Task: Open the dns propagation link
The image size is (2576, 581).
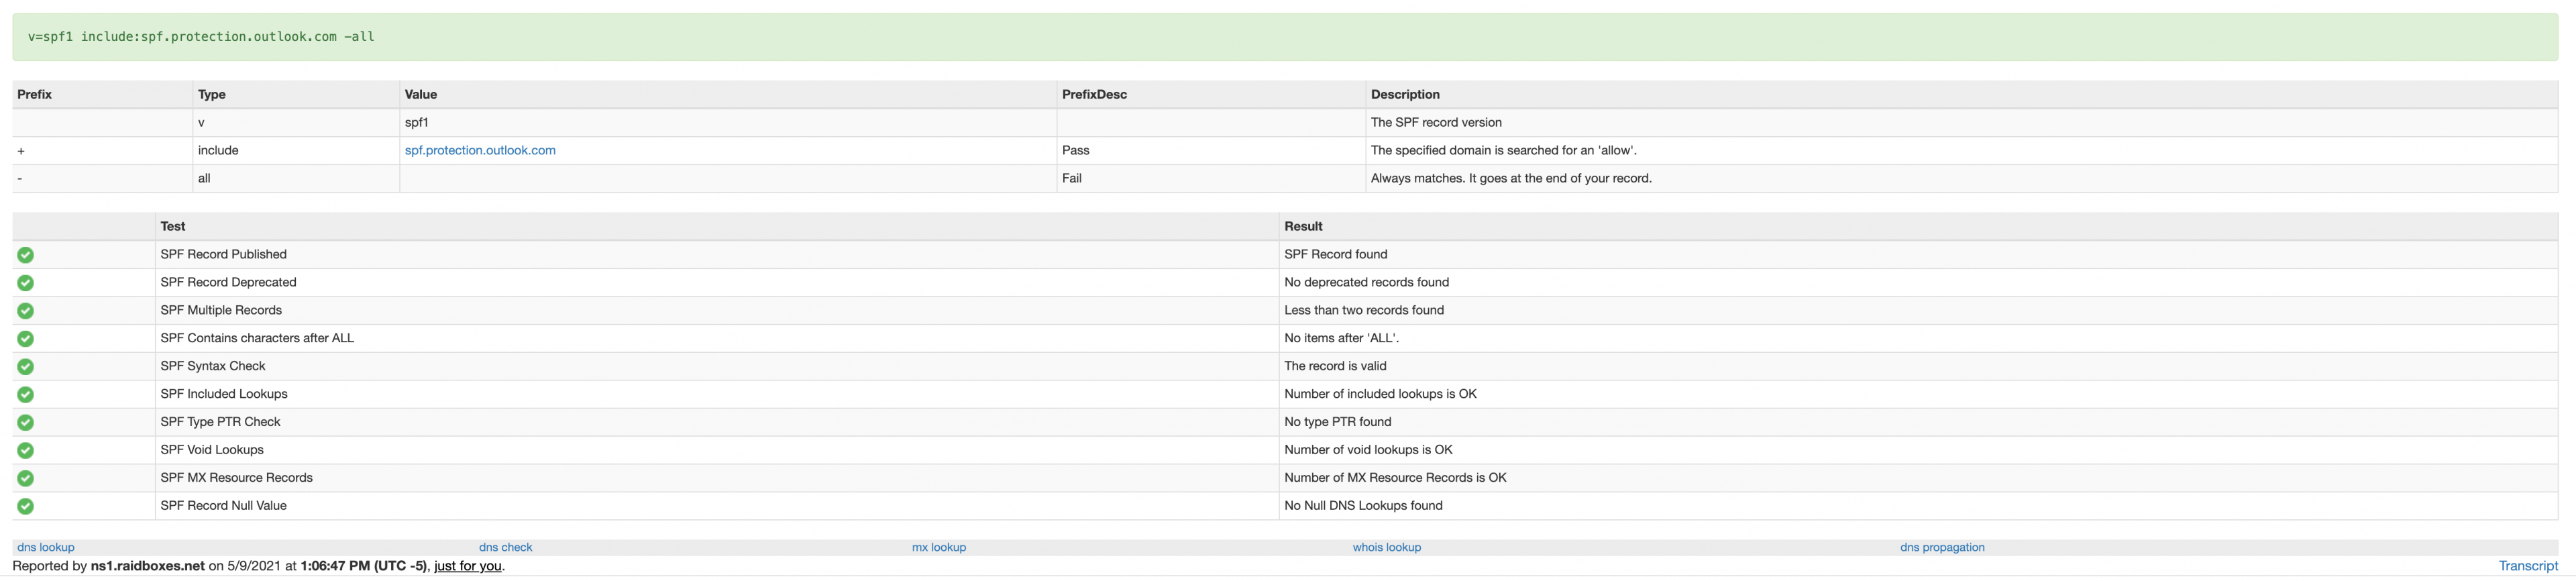Action: pyautogui.click(x=1942, y=548)
